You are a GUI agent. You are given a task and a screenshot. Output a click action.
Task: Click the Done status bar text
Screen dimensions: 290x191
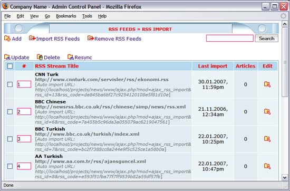pyautogui.click(x=8, y=185)
